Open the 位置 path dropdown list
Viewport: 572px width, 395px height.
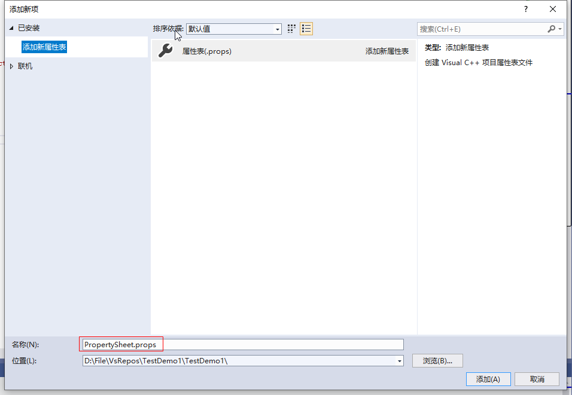pos(398,360)
